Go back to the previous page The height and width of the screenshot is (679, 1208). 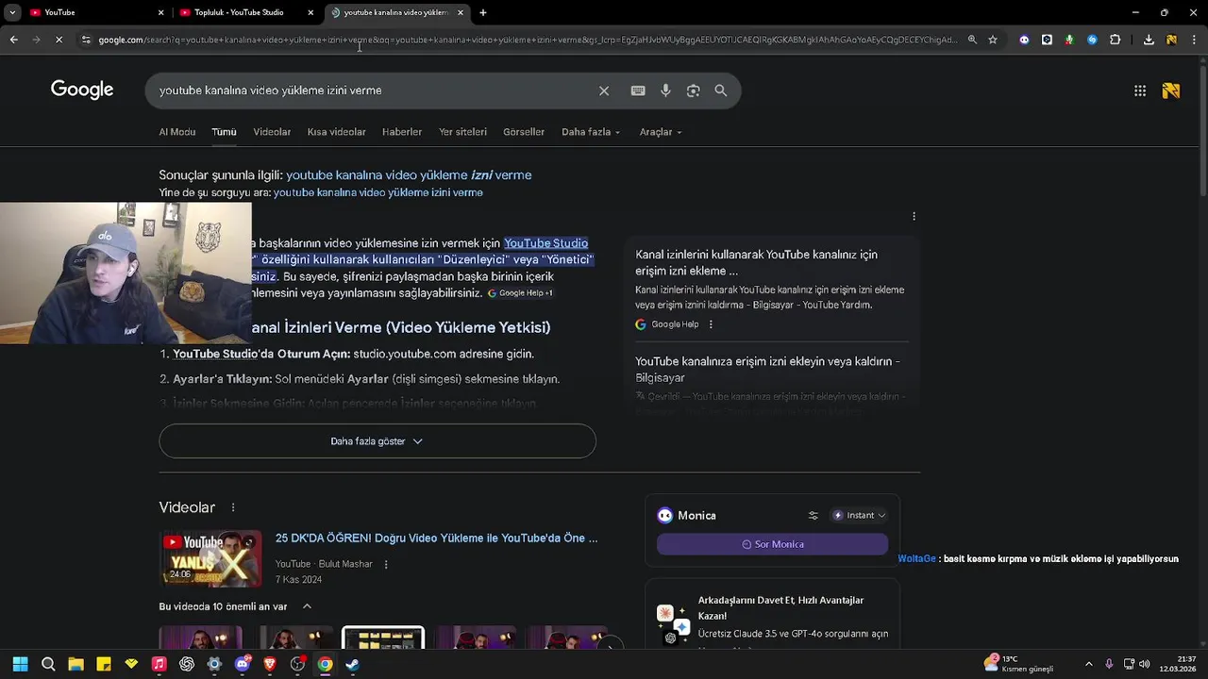pos(13,40)
